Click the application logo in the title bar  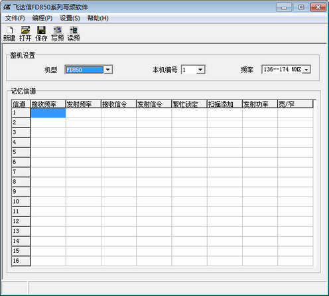(x=7, y=7)
